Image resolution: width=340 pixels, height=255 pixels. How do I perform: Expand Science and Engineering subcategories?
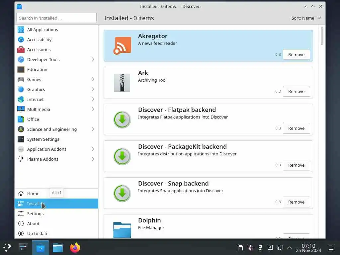click(x=93, y=129)
